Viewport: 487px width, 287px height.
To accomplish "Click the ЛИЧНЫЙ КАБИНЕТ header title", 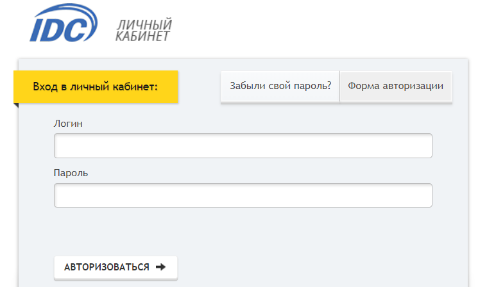I will coord(144,31).
